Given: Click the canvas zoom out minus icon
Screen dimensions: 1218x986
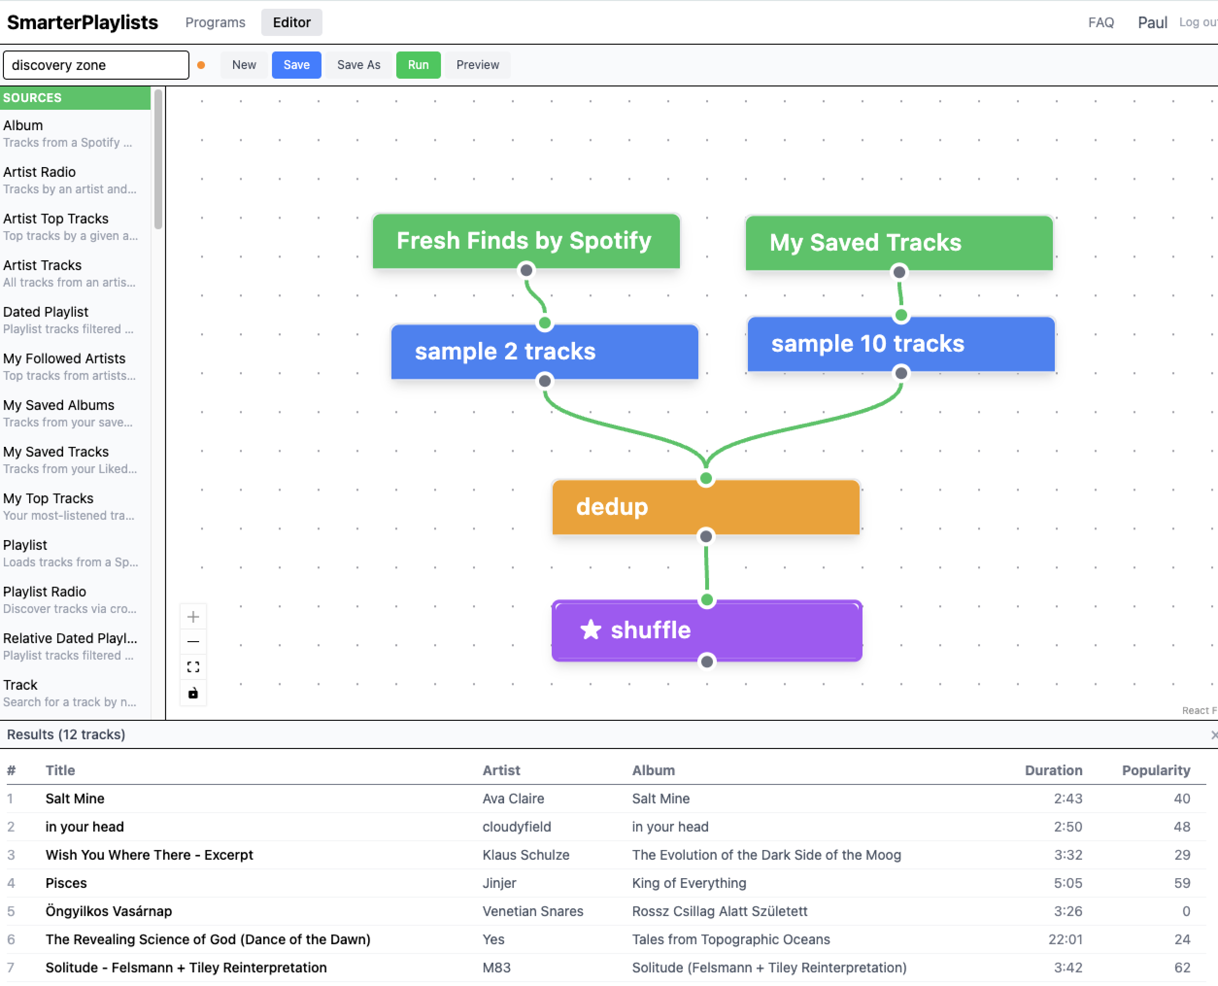Looking at the screenshot, I should tap(193, 642).
